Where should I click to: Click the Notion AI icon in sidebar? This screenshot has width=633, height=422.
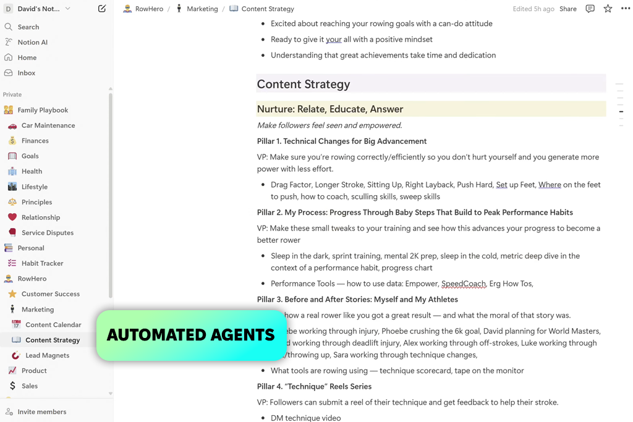click(9, 42)
